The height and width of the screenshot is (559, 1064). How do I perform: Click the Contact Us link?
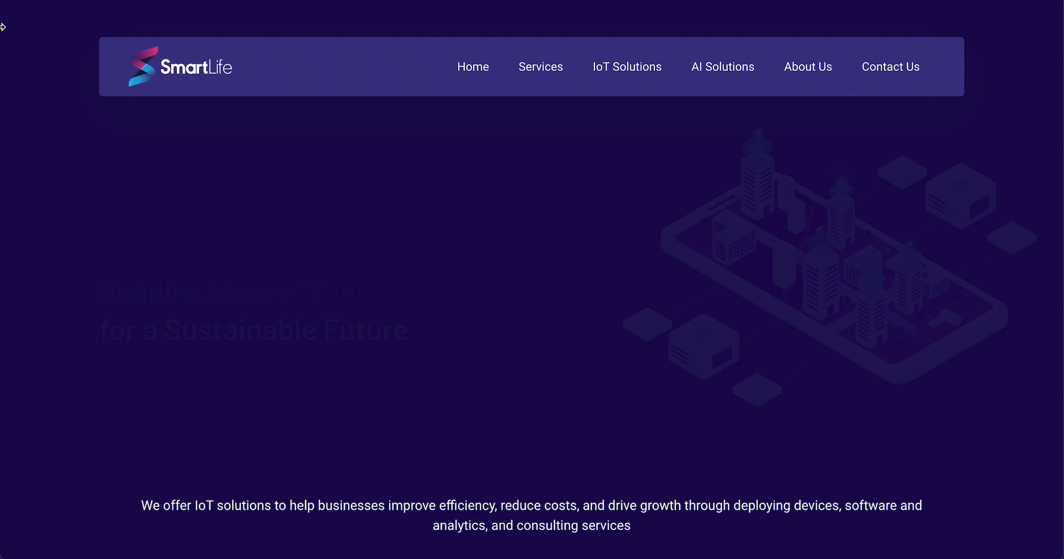pos(890,67)
